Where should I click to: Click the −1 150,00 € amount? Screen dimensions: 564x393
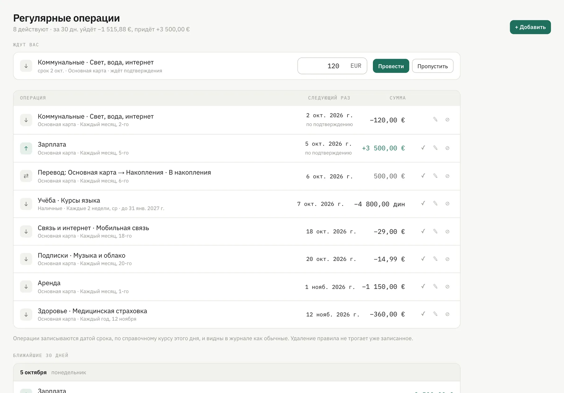pos(383,287)
